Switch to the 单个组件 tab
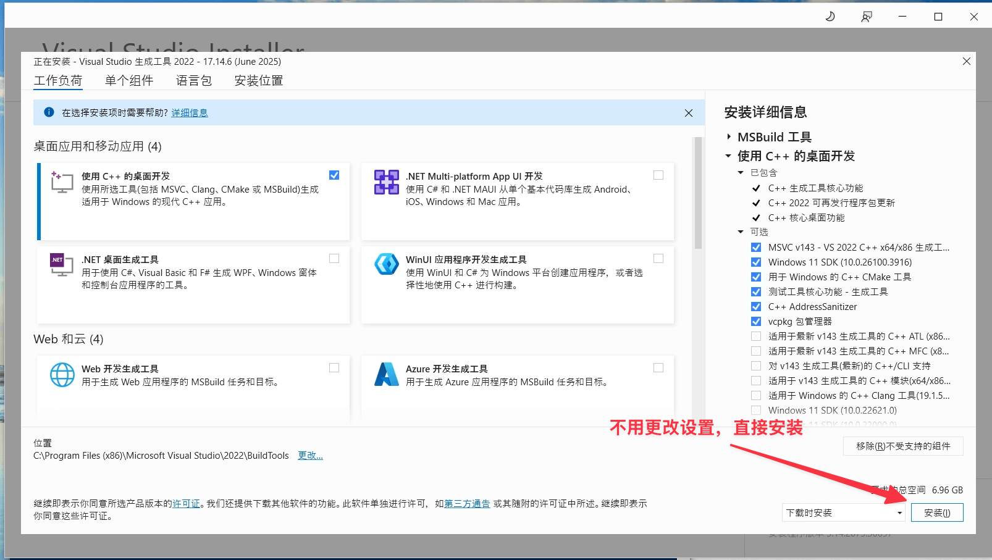Screen dimensions: 992x560 (x=129, y=80)
